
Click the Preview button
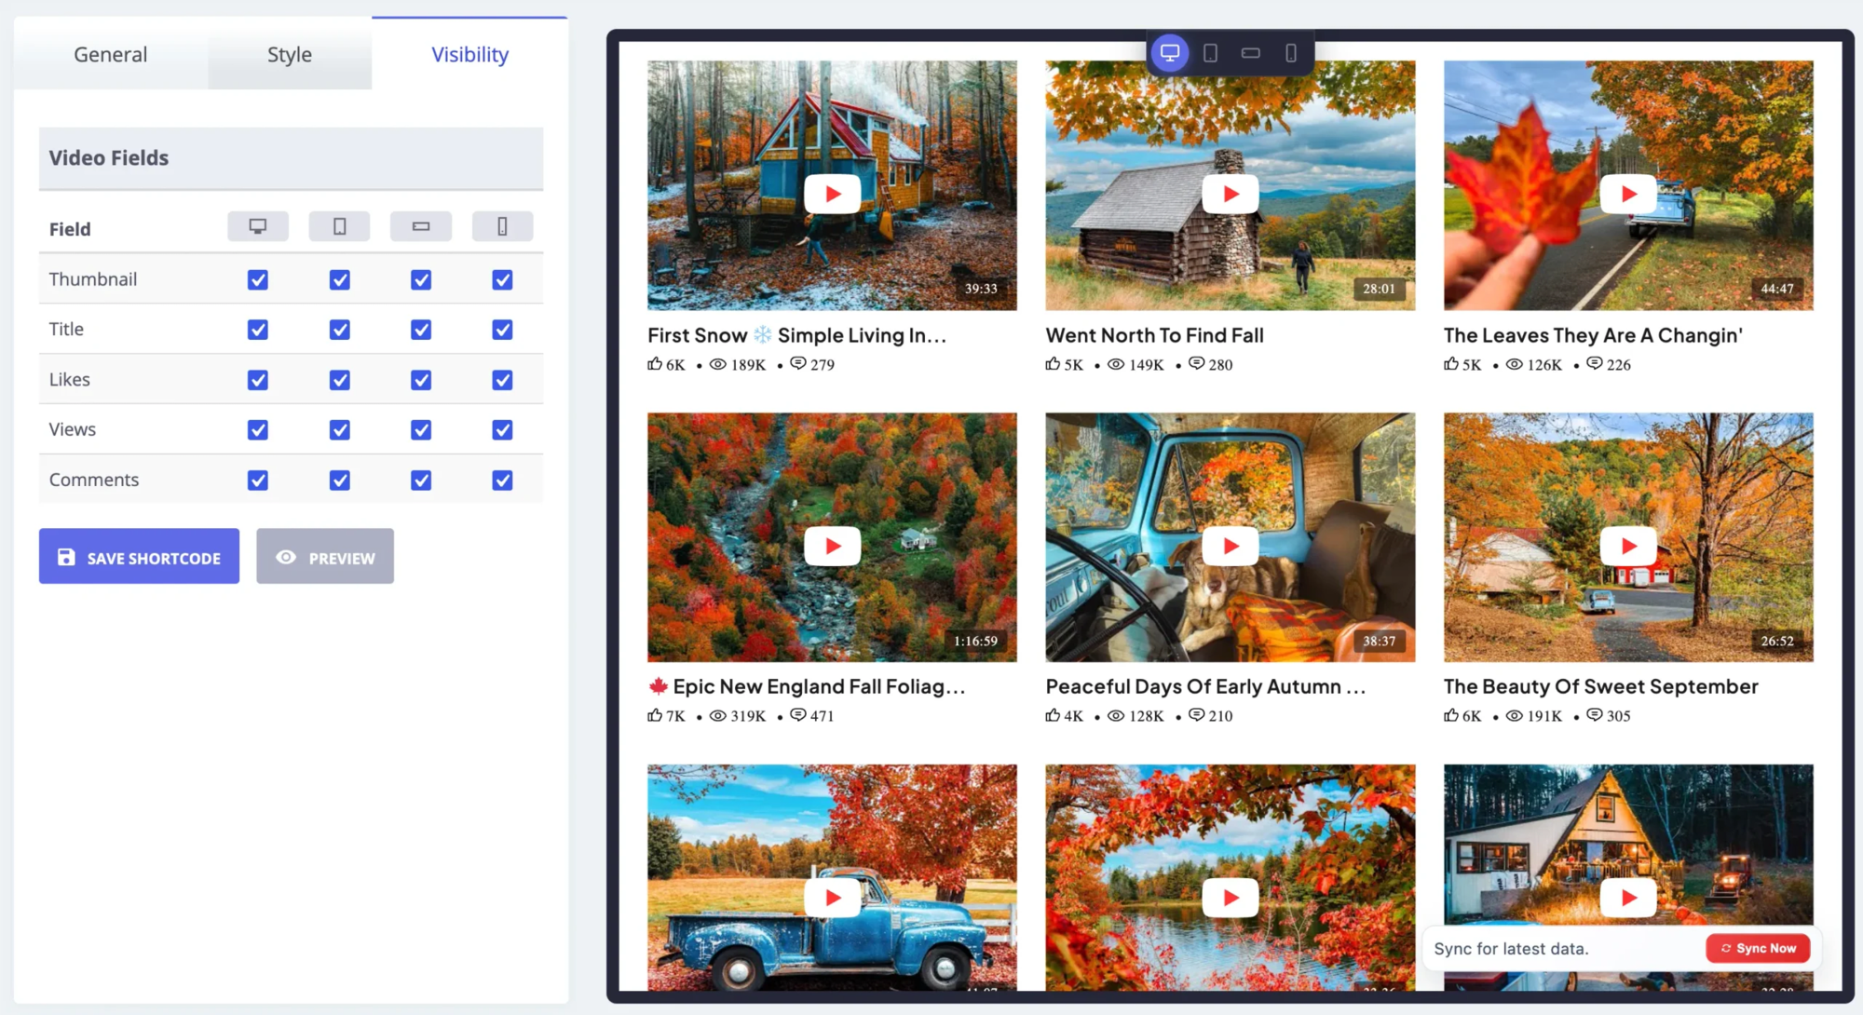pos(325,557)
